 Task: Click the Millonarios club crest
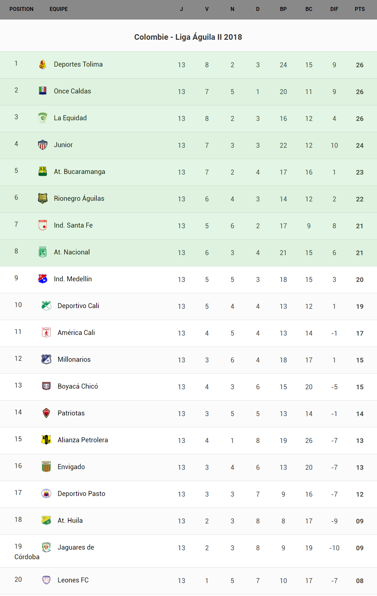[x=46, y=359]
